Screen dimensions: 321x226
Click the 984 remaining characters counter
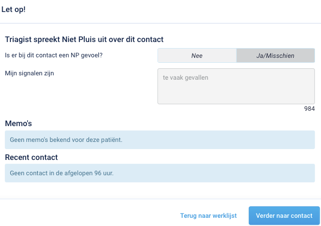(310, 109)
